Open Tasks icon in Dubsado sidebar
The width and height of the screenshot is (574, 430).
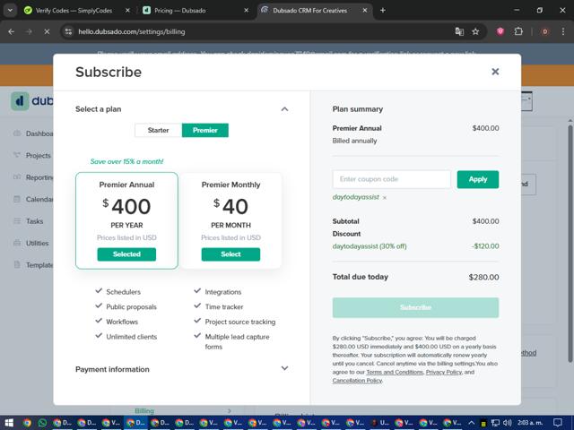click(x=17, y=221)
